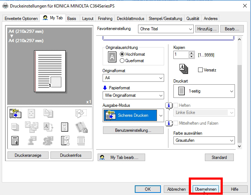The height and width of the screenshot is (195, 251).
Task: Enable the Versatz checkbox
Action: (x=200, y=70)
